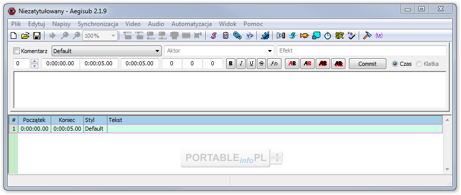Apply italic formatting with I button
Viewport: 461px width, 195px height.
tap(241, 64)
